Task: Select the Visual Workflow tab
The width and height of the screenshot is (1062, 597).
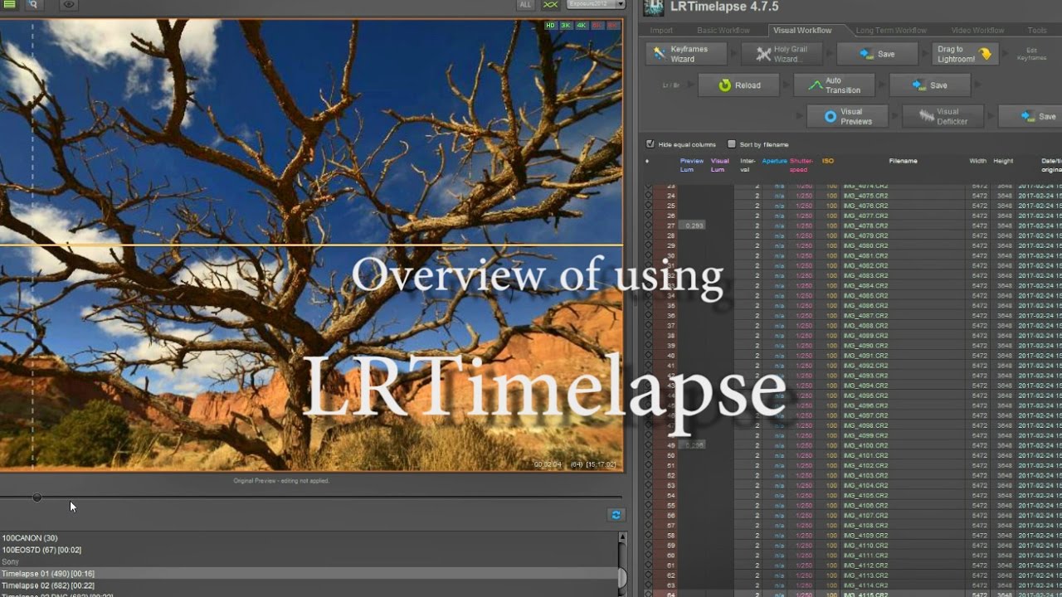Action: [x=802, y=31]
